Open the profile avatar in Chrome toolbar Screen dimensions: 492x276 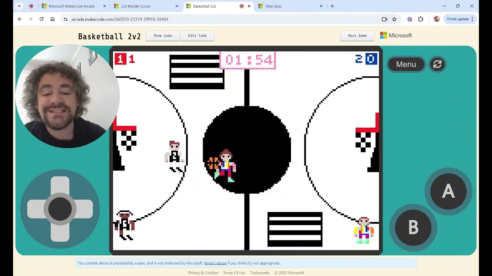click(x=437, y=19)
